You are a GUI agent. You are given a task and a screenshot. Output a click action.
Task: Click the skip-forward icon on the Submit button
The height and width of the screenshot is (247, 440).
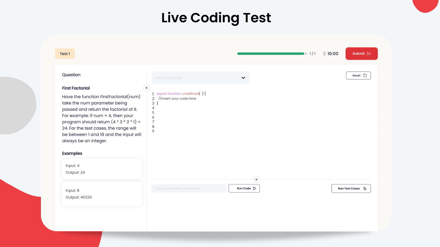369,54
